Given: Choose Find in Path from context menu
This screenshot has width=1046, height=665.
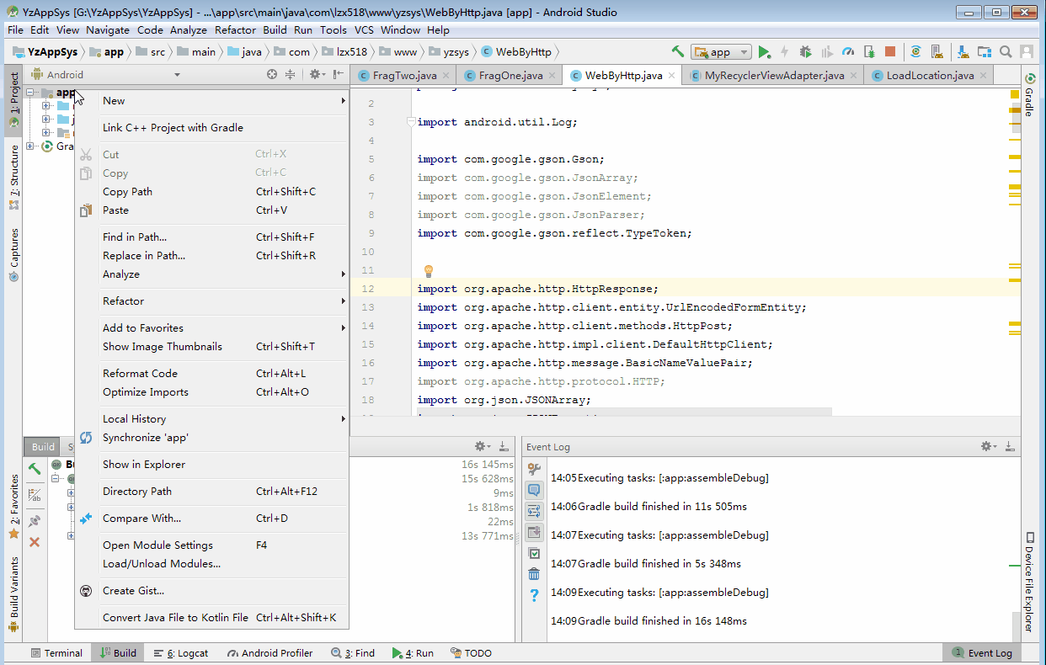Looking at the screenshot, I should 211,237.
